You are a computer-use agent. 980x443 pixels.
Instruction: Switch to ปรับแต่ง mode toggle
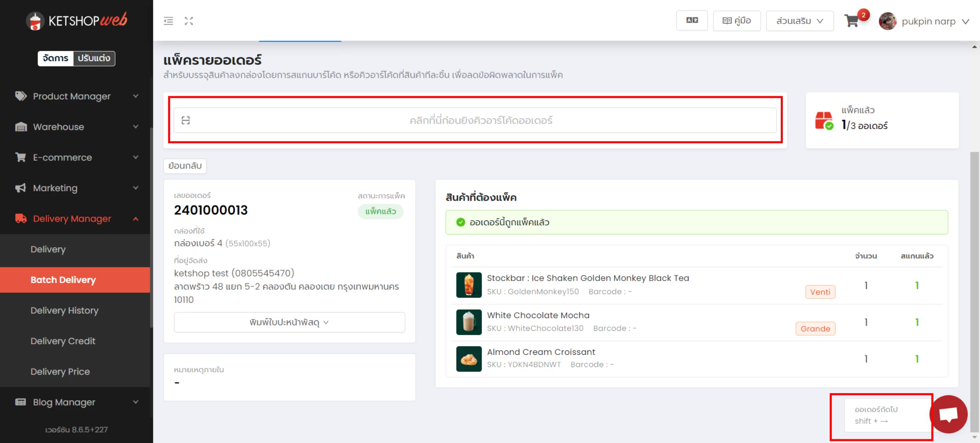click(x=94, y=58)
